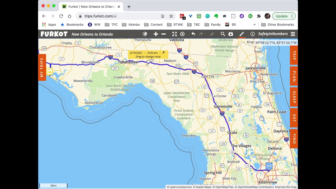The image size is (336, 189).
Task: Click the openrouteservice attribution link
Action: tap(180, 187)
